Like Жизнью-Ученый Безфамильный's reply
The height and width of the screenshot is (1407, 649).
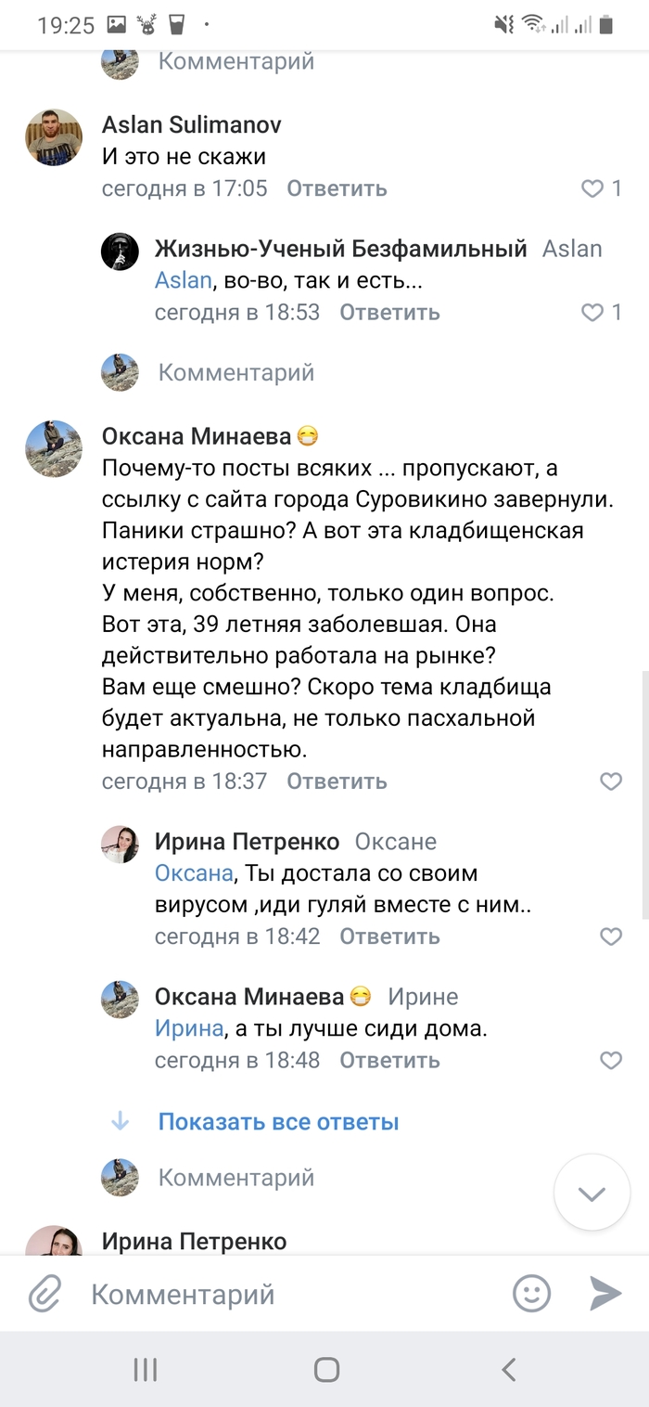[x=593, y=313]
